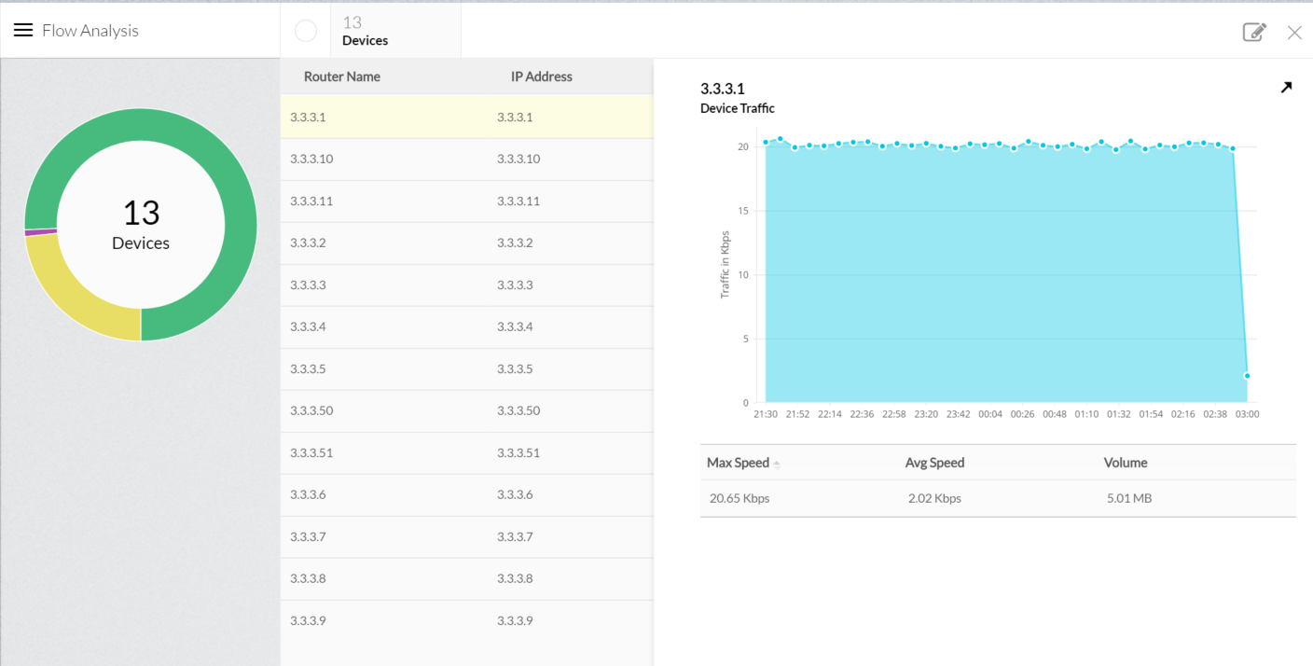
Task: Open the hamburger menu beside Flow Analysis
Action: [x=23, y=31]
